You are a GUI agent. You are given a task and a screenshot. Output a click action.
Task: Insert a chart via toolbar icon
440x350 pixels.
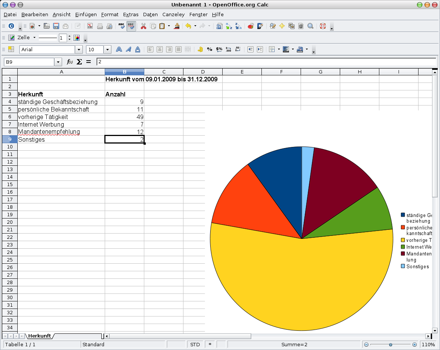pyautogui.click(x=251, y=26)
